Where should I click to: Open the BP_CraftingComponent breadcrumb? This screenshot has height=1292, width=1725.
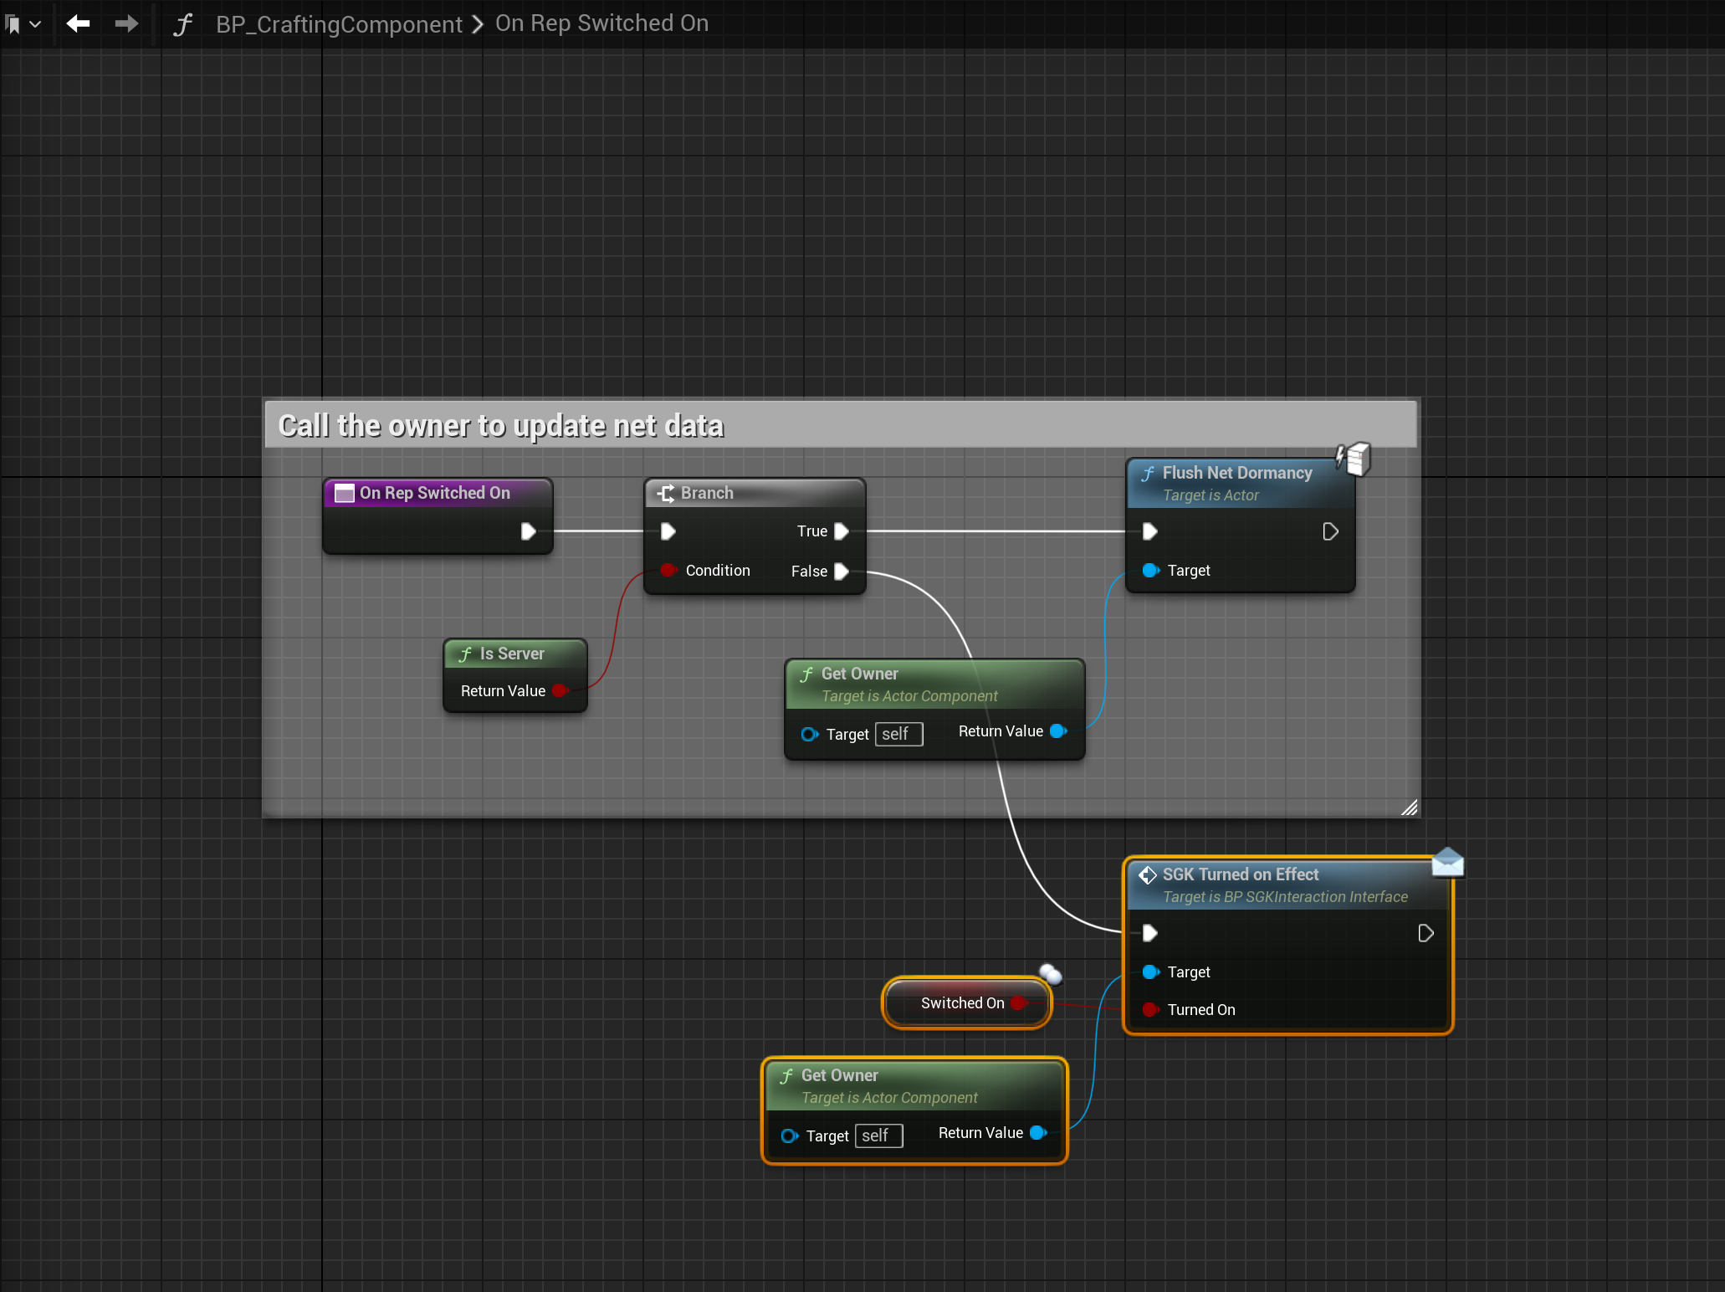tap(339, 24)
